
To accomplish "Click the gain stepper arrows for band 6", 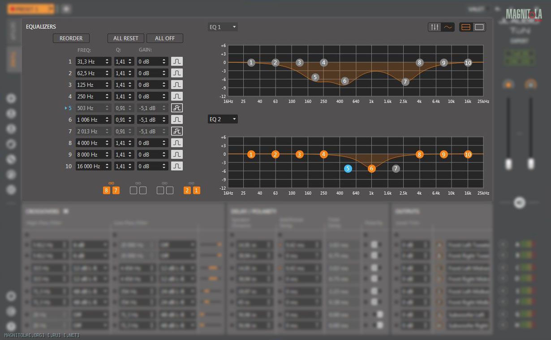I will coord(164,119).
